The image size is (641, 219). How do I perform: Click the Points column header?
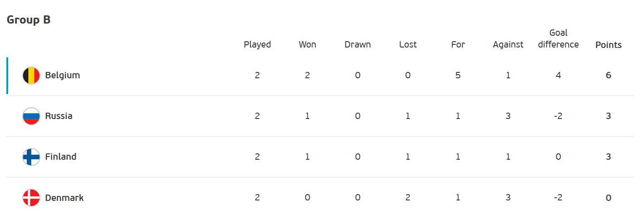(x=608, y=45)
